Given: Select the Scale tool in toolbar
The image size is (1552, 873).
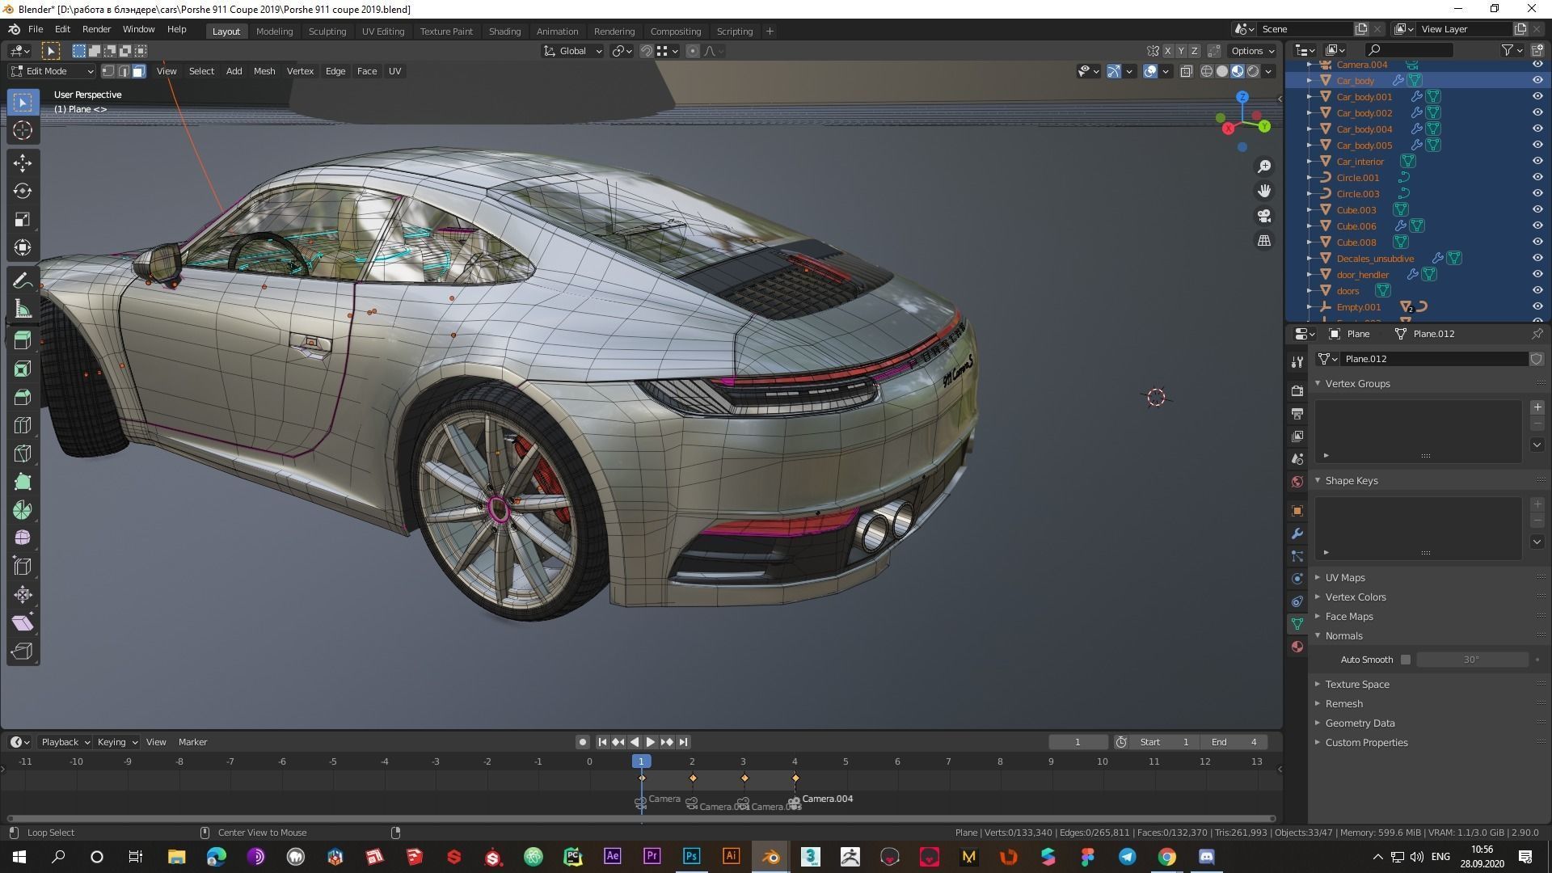Looking at the screenshot, I should [x=23, y=220].
